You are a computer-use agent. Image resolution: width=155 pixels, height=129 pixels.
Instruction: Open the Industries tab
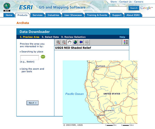(x=53, y=15)
